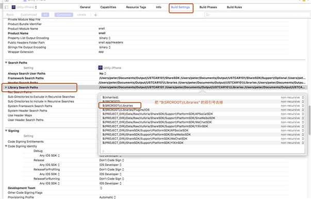Select the Wrapper Extension setting row

pos(21,52)
